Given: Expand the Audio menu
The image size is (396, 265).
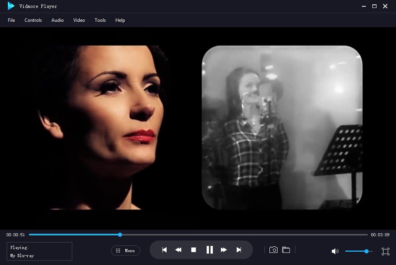Looking at the screenshot, I should [57, 20].
